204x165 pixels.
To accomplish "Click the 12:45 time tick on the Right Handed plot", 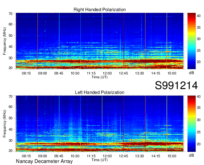I will [124, 73].
